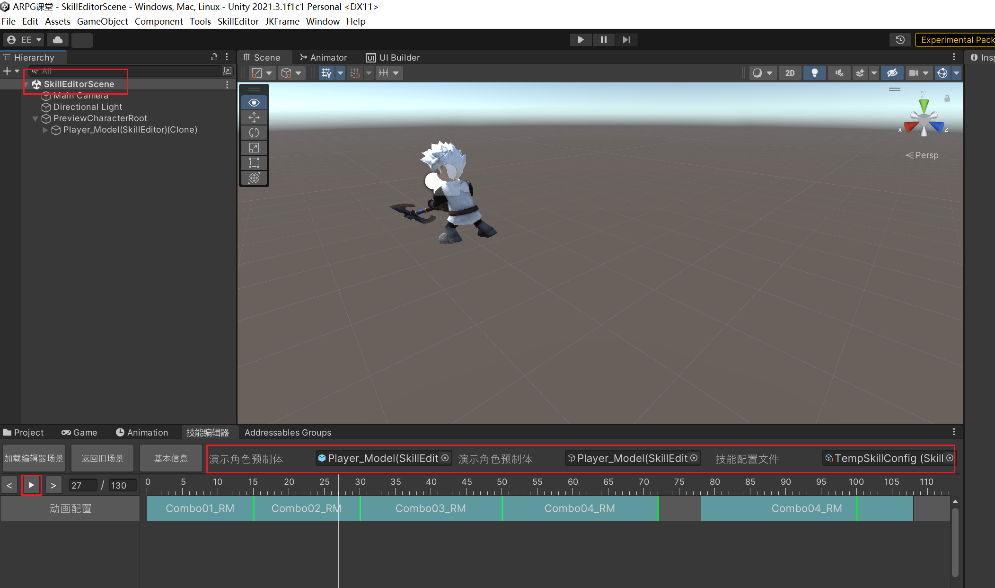Open bottom panel three-dot options menu
Image resolution: width=995 pixels, height=588 pixels.
[x=954, y=432]
